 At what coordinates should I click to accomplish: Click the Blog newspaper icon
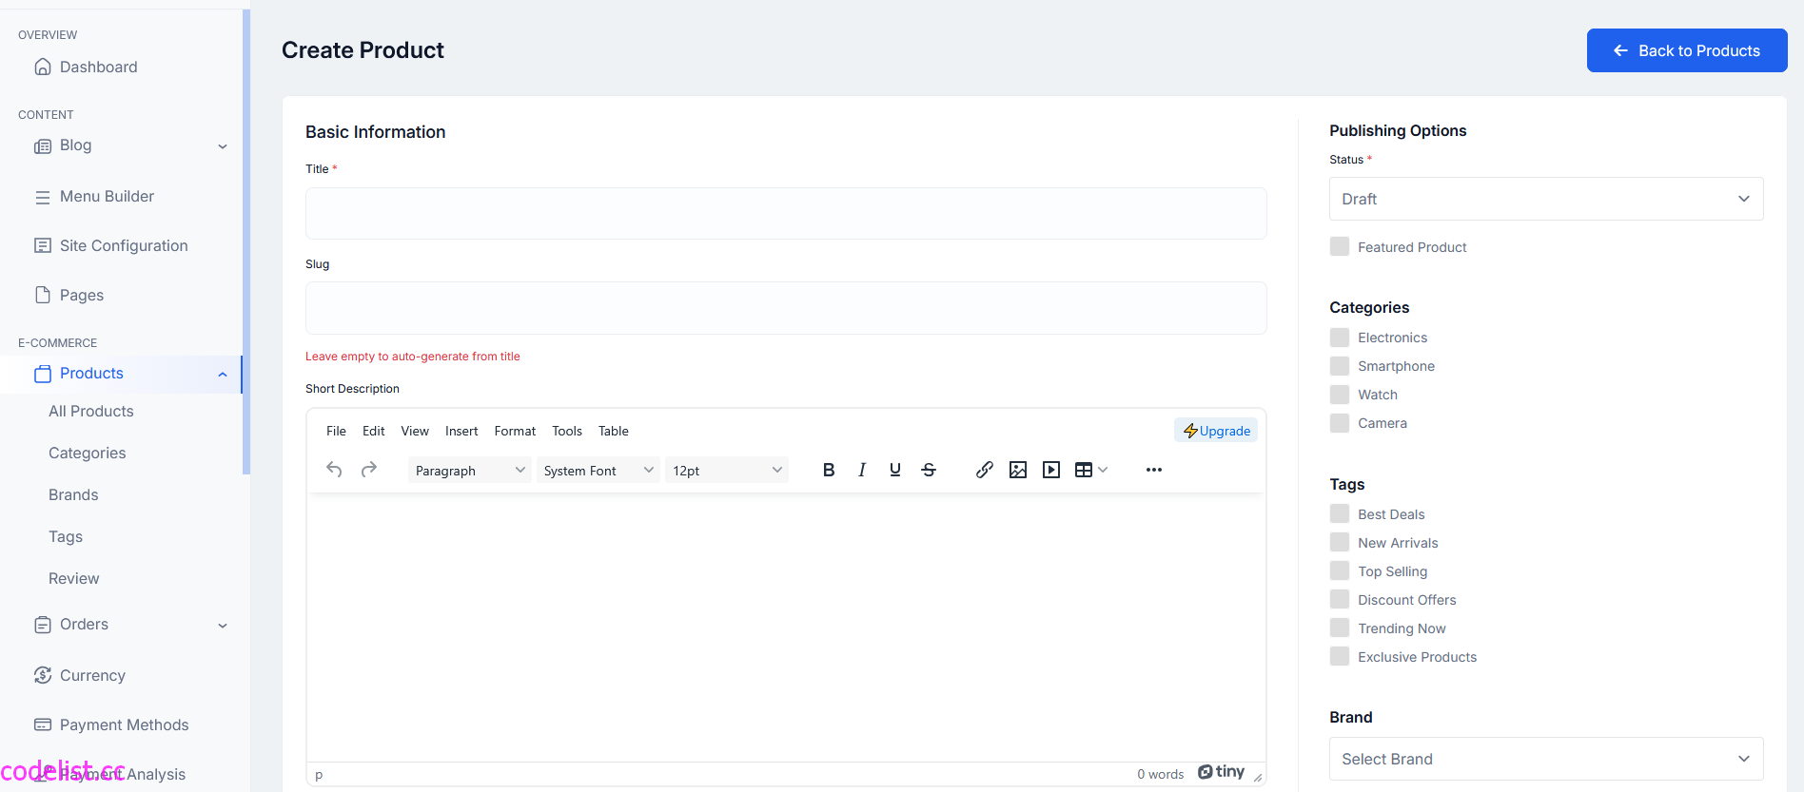click(43, 146)
